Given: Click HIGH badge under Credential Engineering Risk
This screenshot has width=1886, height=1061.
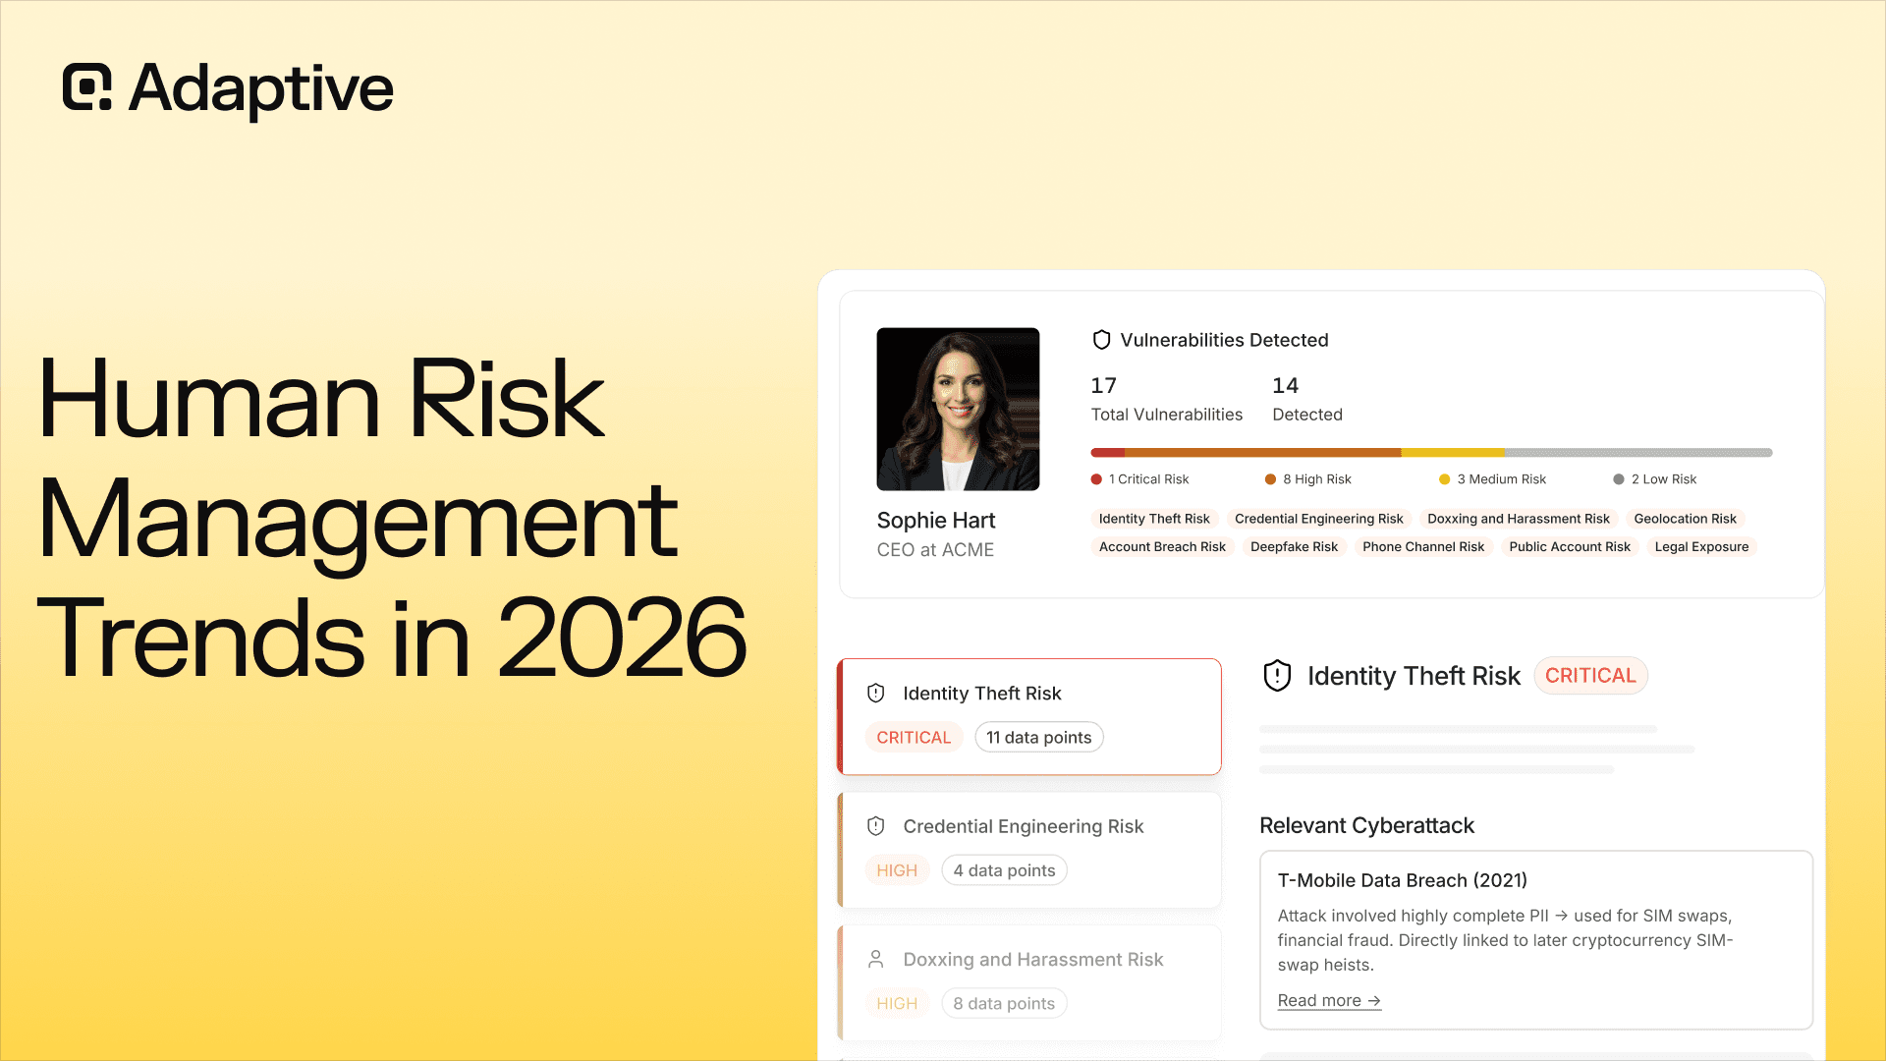Looking at the screenshot, I should pyautogui.click(x=897, y=870).
